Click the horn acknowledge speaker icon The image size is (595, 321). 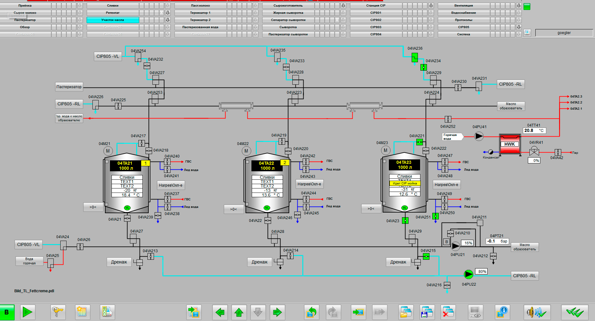coord(537,312)
